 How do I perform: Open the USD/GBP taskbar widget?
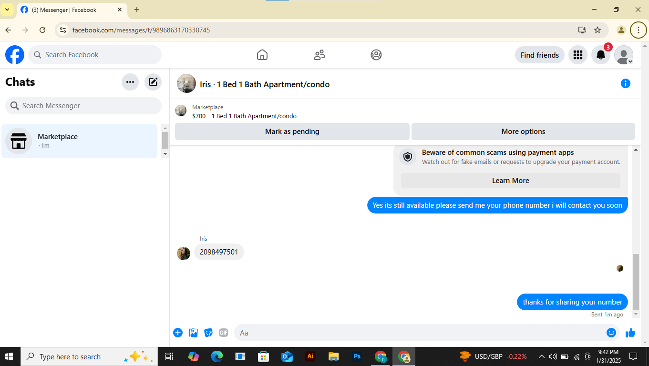493,356
